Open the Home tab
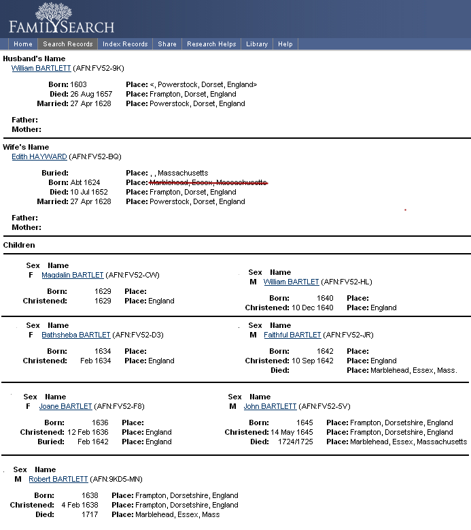471x530 pixels. [x=22, y=44]
